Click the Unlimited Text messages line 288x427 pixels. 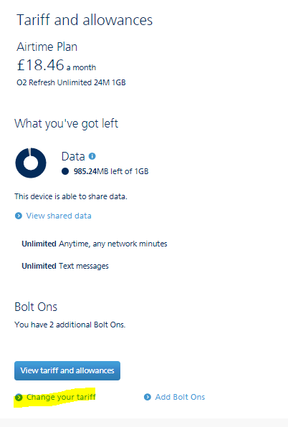point(65,266)
